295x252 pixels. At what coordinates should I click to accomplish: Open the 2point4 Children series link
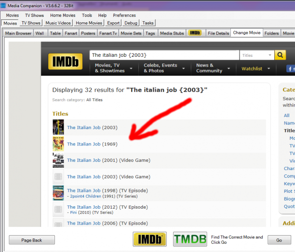pos(85,196)
